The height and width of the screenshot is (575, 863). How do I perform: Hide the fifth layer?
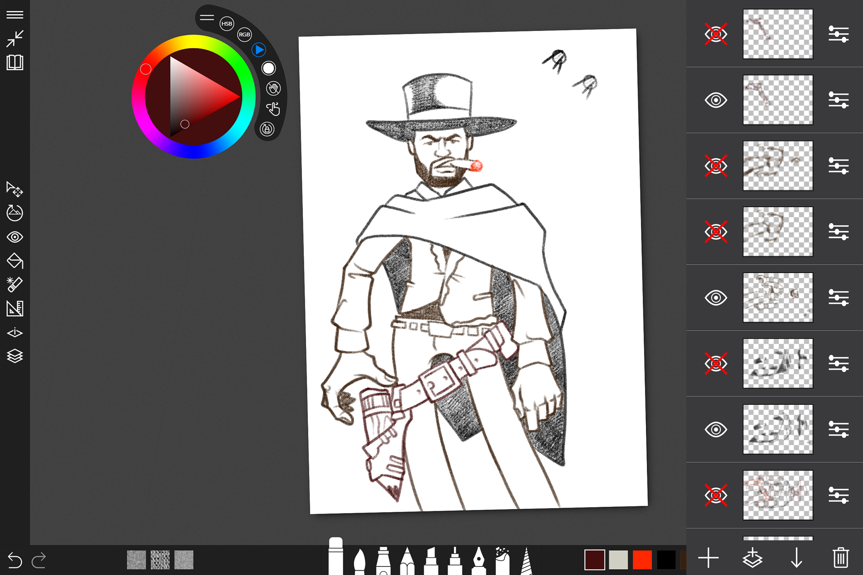coord(716,298)
